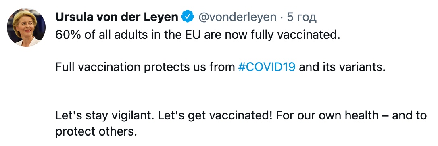Open the tweet via '5 год' timestamp
Viewport: 438px width, 146px height.
[302, 17]
